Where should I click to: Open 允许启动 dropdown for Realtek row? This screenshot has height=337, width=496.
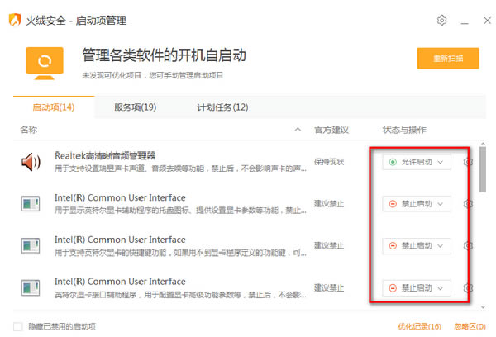[x=417, y=162]
